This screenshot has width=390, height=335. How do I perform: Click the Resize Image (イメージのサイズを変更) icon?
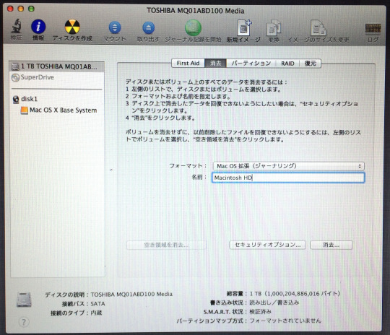pos(318,28)
